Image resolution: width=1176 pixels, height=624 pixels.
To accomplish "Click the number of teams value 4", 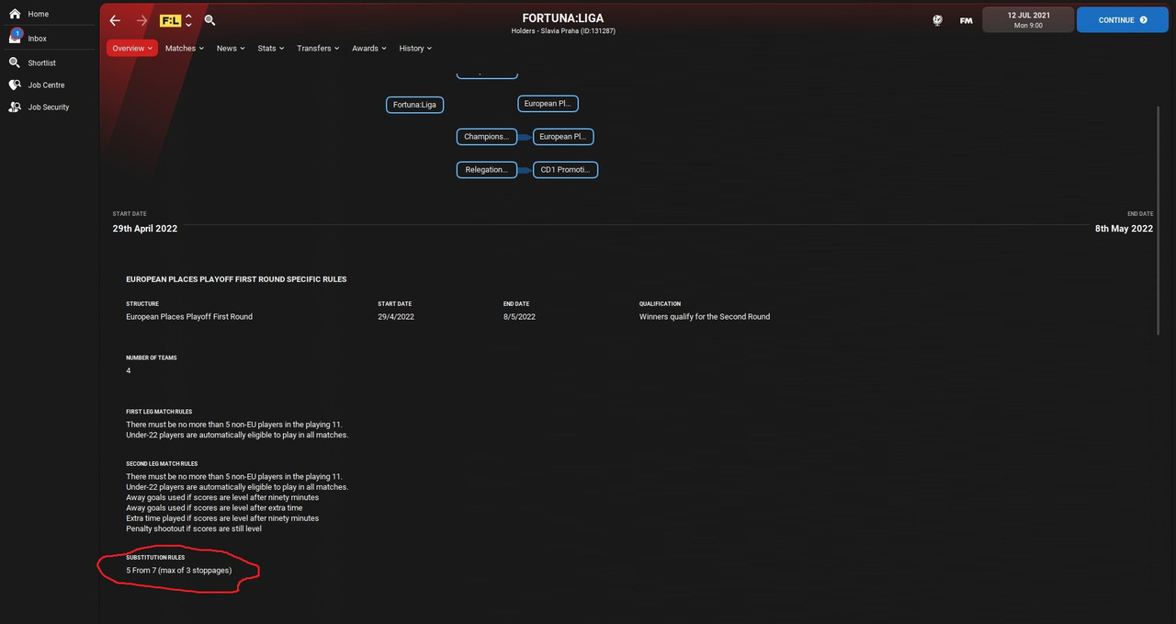I will [129, 370].
